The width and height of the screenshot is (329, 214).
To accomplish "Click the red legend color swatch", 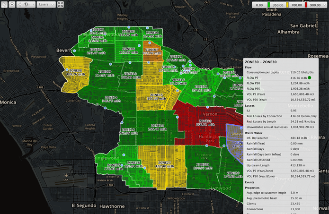I will point(306,5).
